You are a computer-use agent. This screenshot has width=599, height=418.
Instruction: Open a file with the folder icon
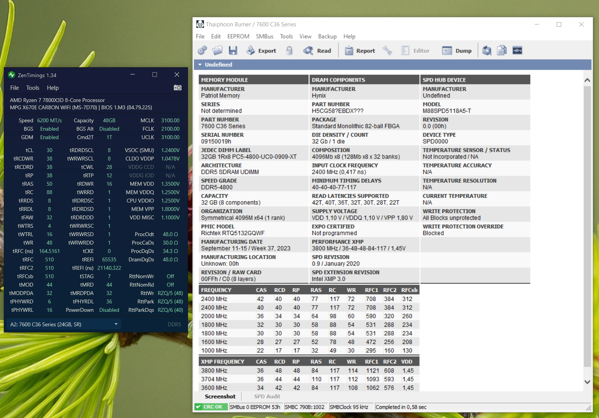pos(217,50)
